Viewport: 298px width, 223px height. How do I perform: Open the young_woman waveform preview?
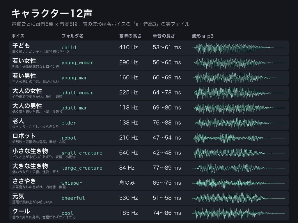[238, 63]
